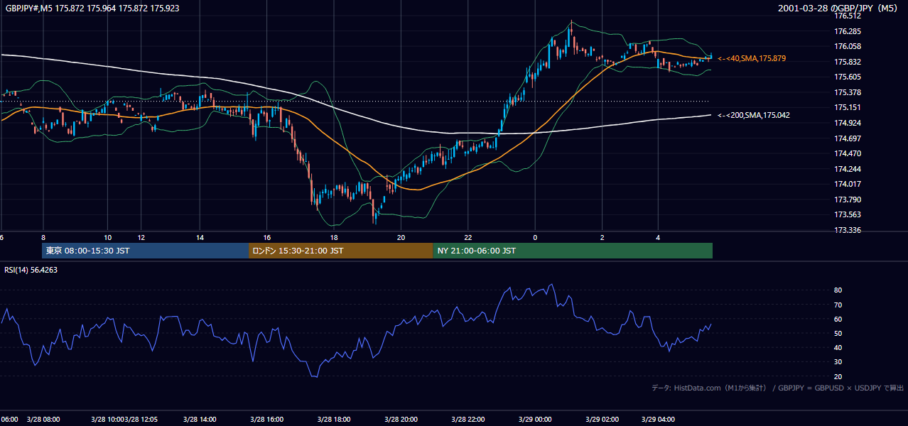Click hour label 4 under price chart
The width and height of the screenshot is (908, 426).
[x=658, y=237]
